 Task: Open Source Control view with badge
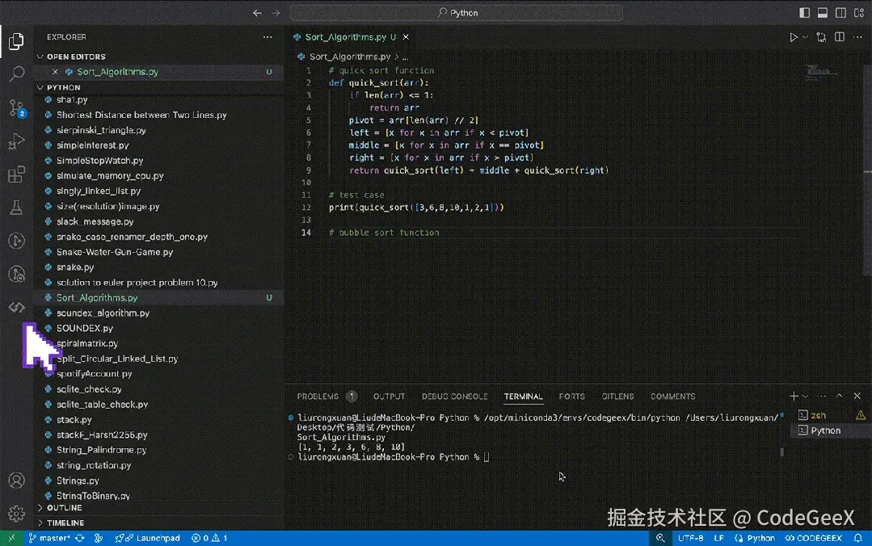pyautogui.click(x=17, y=108)
